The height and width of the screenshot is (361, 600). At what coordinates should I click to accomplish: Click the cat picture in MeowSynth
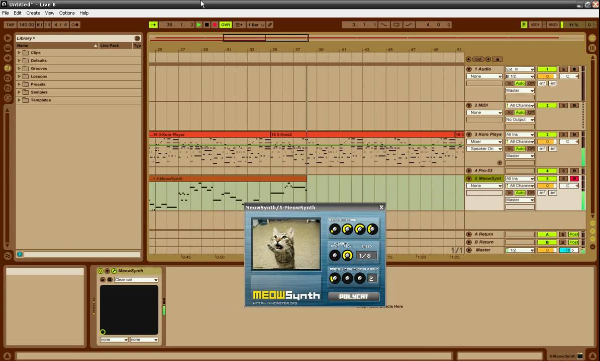point(286,244)
